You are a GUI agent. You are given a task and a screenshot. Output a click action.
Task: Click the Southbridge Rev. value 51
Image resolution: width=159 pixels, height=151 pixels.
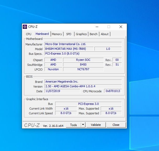(x=117, y=64)
